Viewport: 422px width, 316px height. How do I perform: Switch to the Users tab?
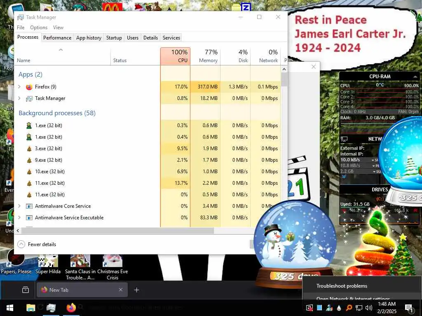(133, 38)
